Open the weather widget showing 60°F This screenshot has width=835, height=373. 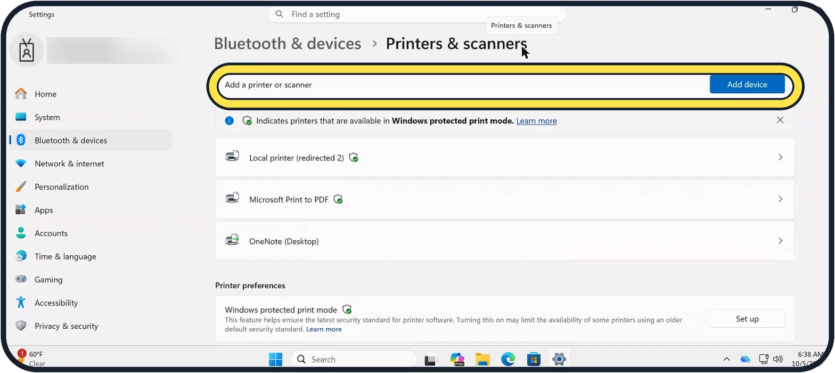(32, 359)
